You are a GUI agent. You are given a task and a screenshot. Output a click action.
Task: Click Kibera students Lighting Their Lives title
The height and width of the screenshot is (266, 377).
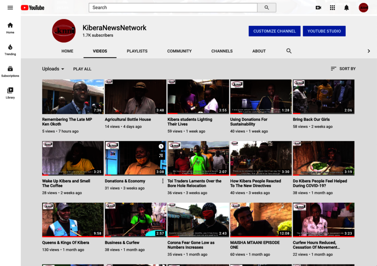190,122
